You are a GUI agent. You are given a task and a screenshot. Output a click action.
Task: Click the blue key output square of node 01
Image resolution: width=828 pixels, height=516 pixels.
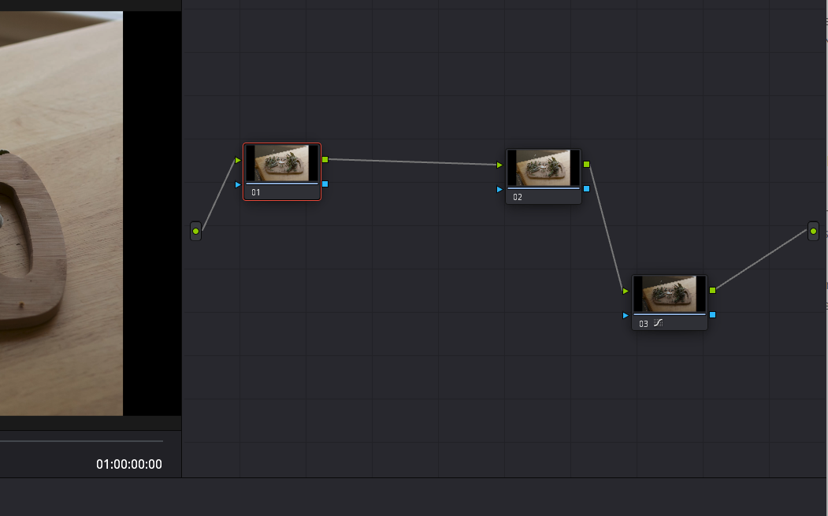tap(323, 183)
